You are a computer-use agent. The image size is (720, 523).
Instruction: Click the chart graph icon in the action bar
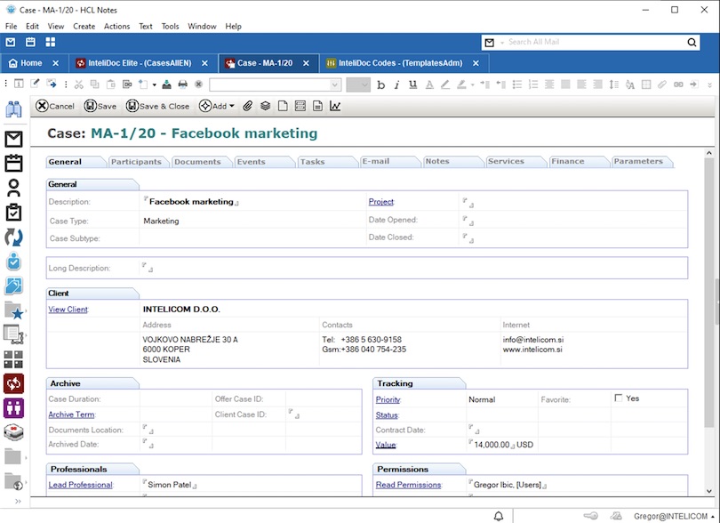click(x=335, y=106)
